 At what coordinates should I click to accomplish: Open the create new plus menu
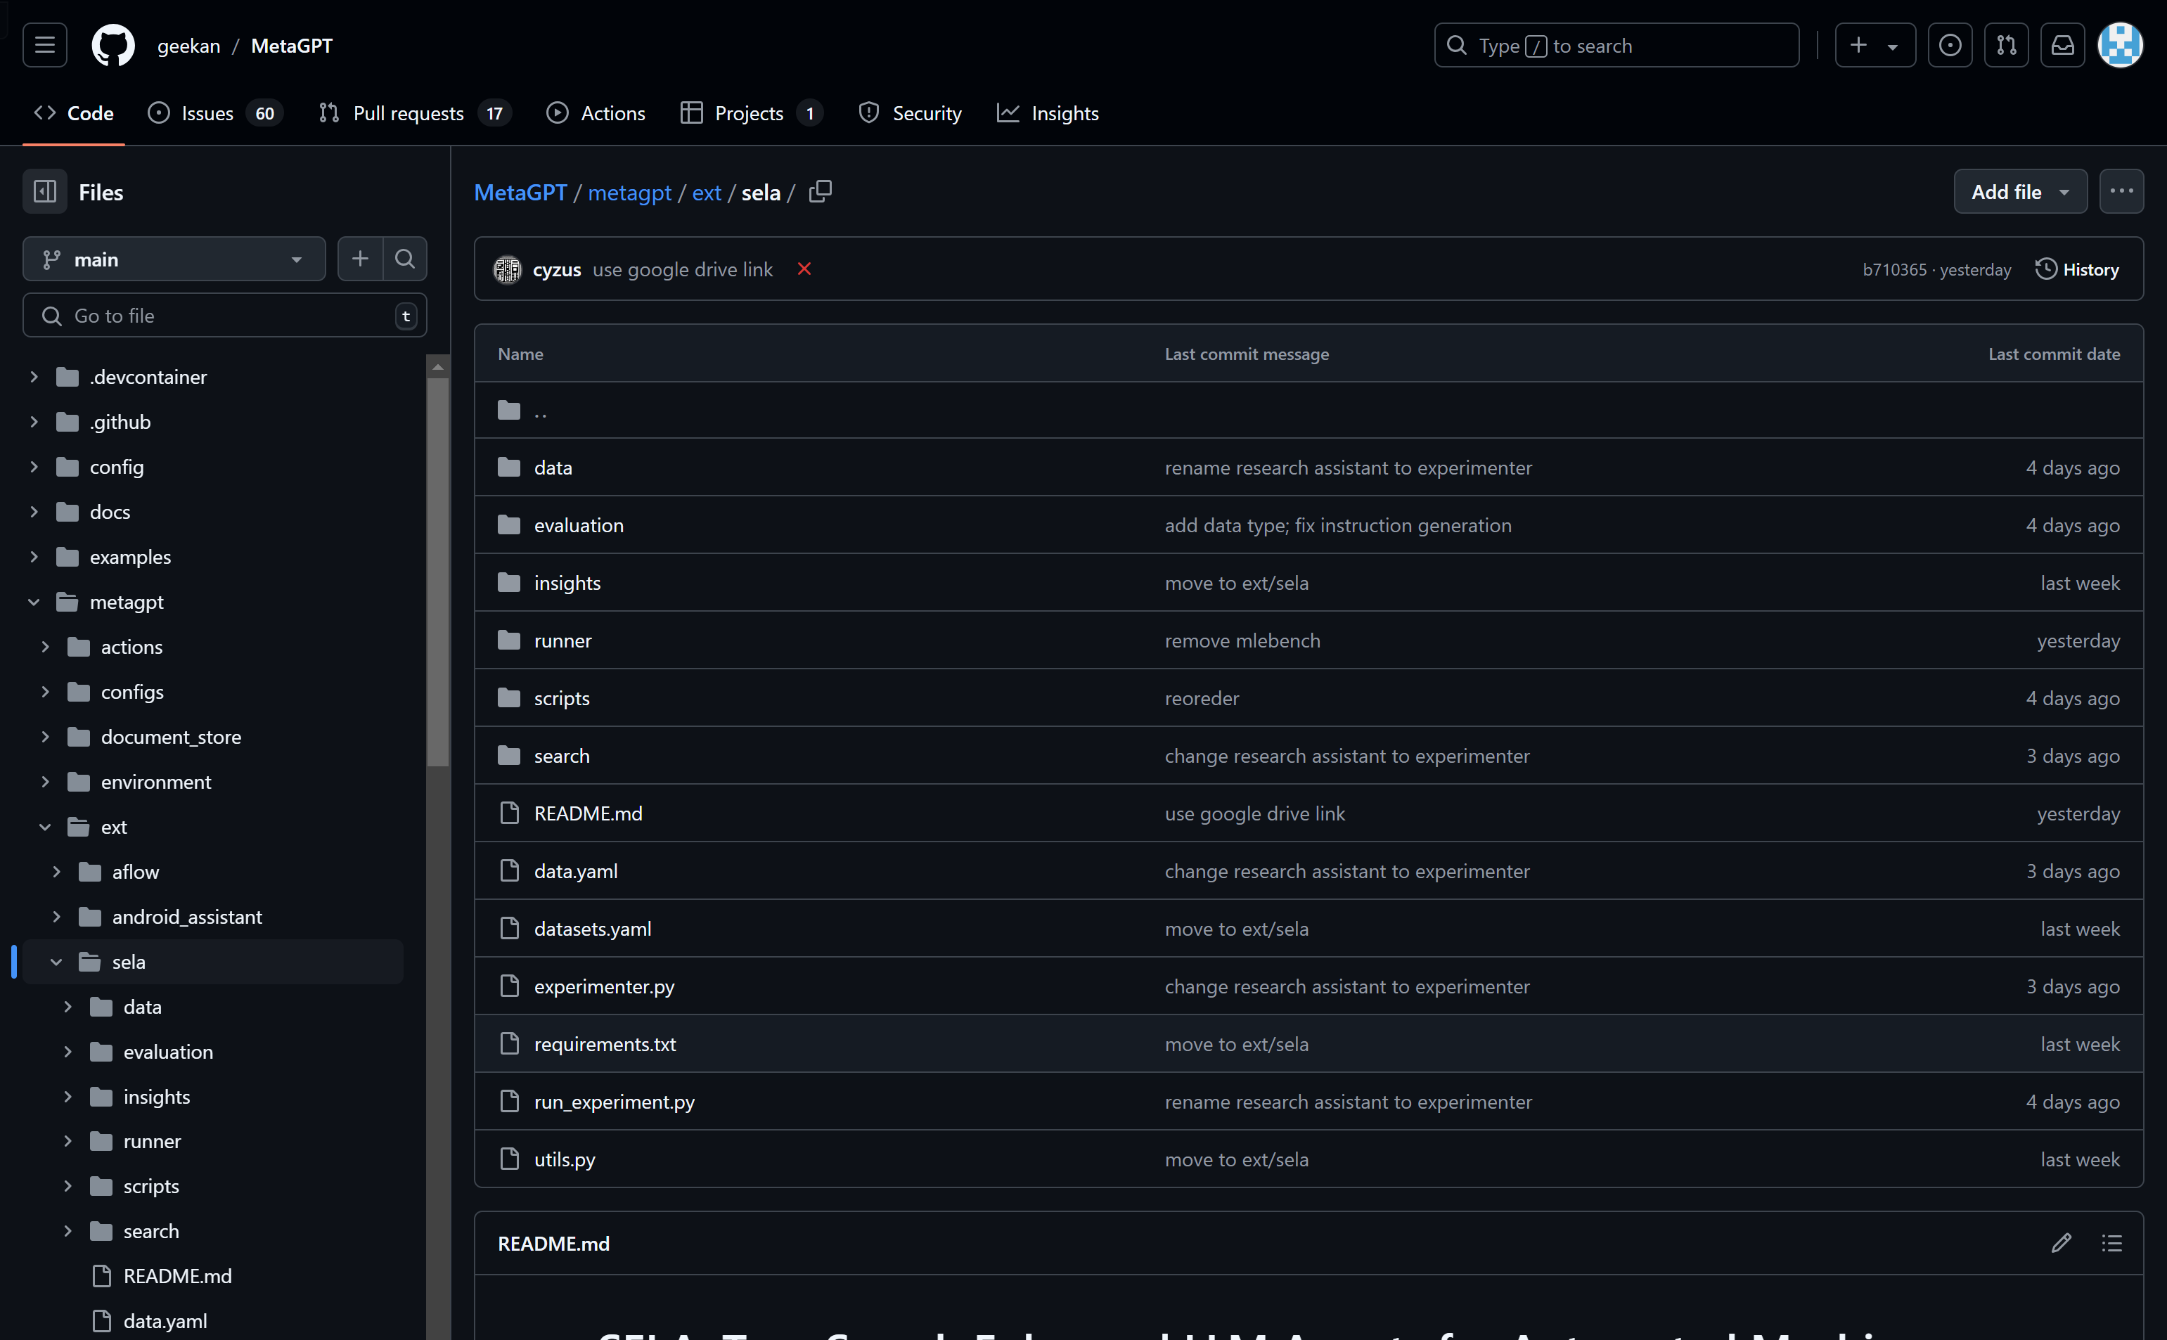click(x=1875, y=45)
